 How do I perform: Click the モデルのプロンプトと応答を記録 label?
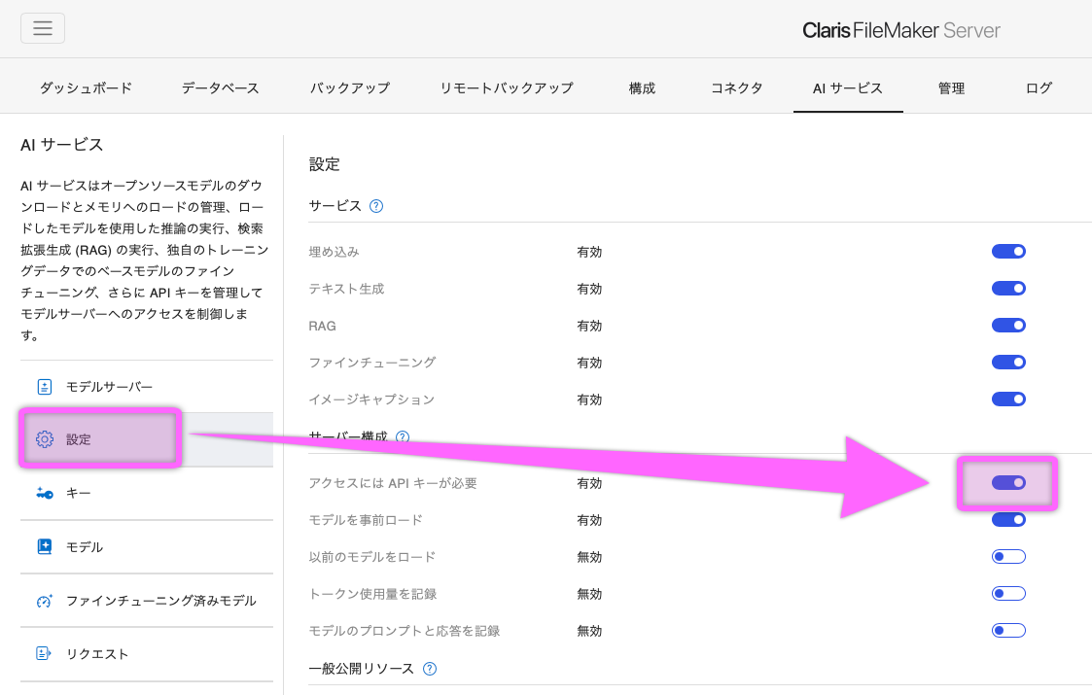[x=405, y=630]
